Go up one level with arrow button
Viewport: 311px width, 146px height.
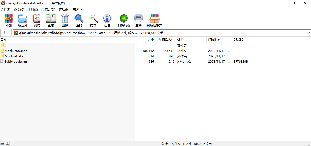point(5,32)
